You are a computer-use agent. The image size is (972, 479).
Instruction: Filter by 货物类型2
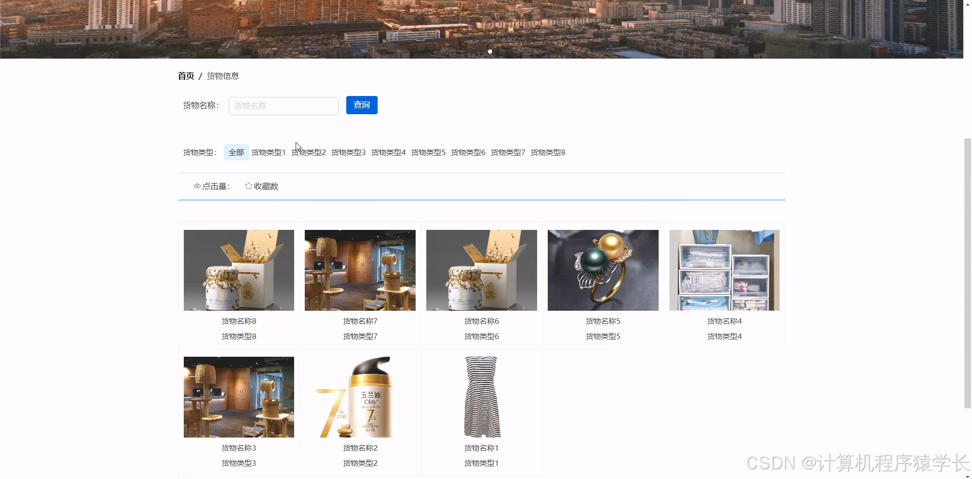(308, 152)
